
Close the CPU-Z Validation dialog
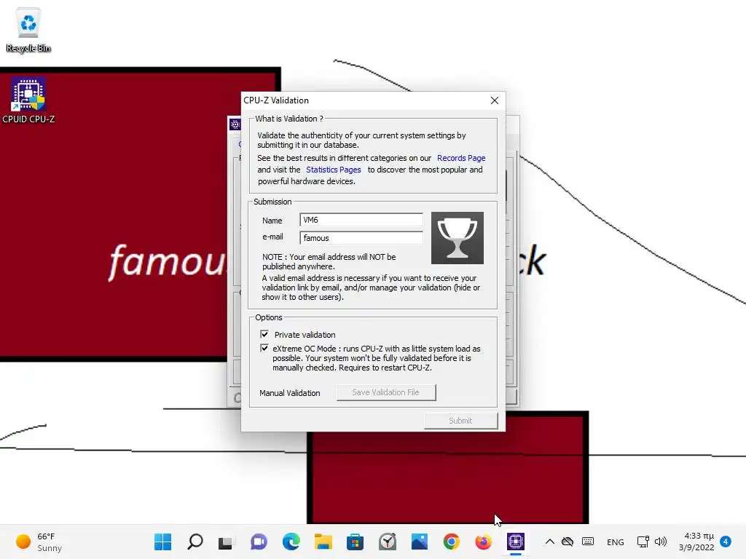[x=495, y=100]
